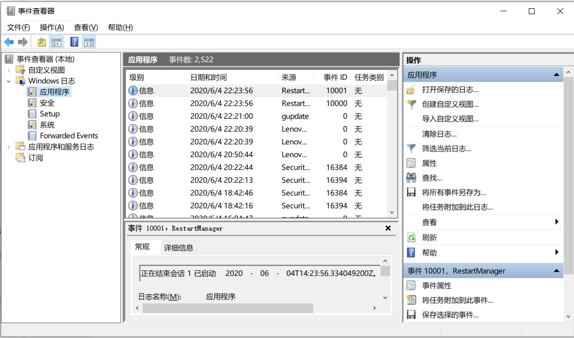Open the 帮助(H) menu
This screenshot has width=574, height=338.
[120, 27]
